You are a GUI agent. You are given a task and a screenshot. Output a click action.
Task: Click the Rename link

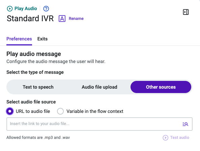[x=76, y=19]
